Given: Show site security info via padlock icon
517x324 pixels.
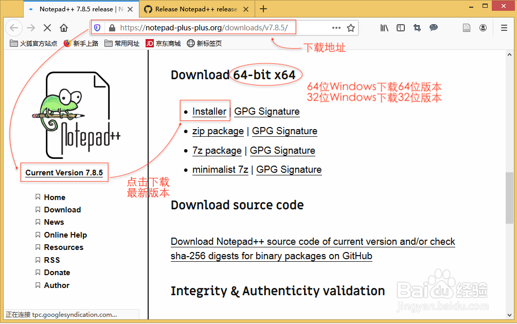Looking at the screenshot, I should (x=112, y=28).
